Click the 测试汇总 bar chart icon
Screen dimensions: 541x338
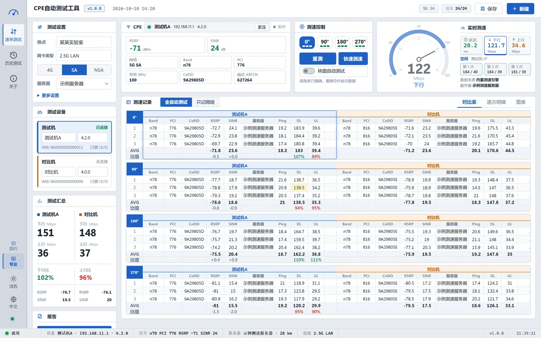pos(40,201)
